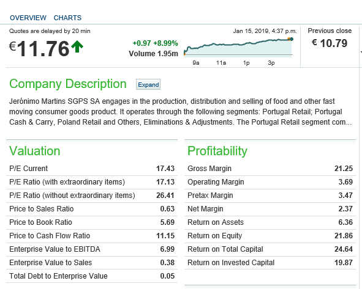Select the Enterprise Value to EBITDA row

pos(92,249)
